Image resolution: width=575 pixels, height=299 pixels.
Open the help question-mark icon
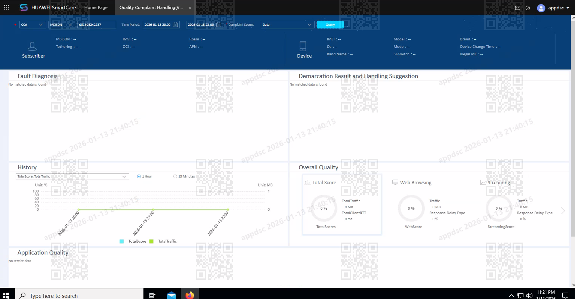[x=528, y=8]
